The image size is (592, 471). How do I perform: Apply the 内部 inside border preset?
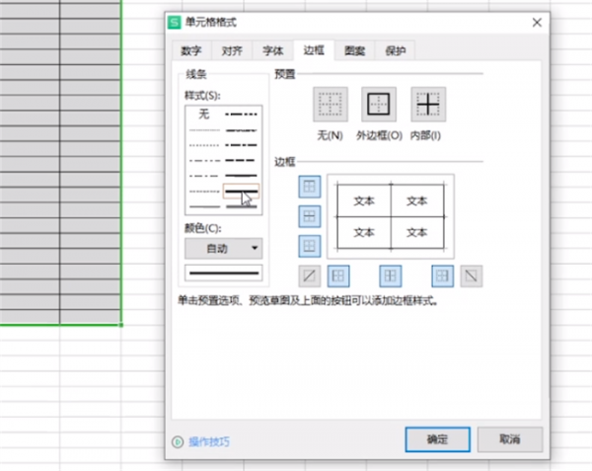click(427, 104)
